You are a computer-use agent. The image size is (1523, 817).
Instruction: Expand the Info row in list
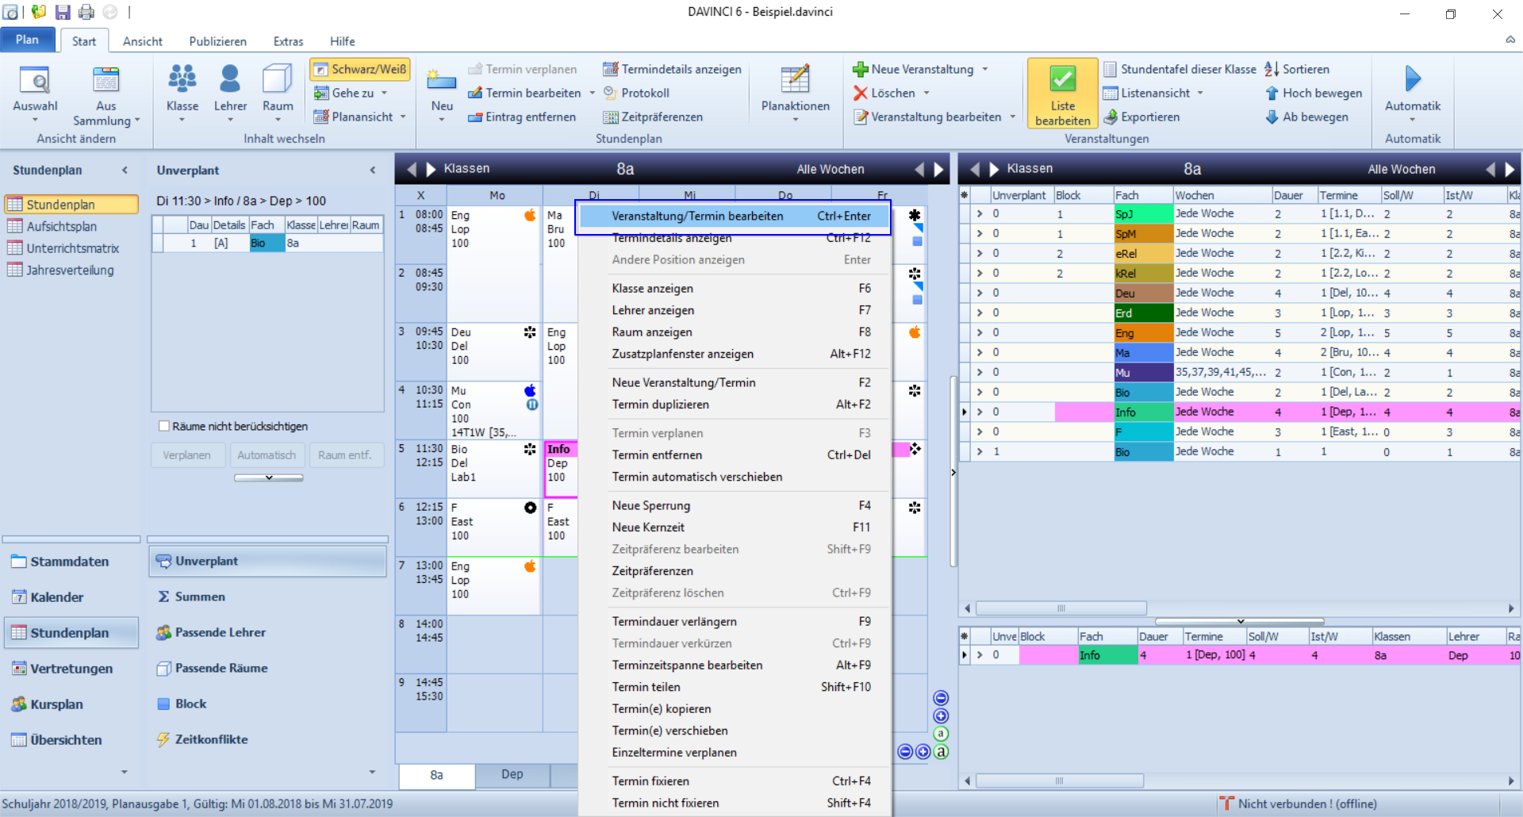coord(980,412)
